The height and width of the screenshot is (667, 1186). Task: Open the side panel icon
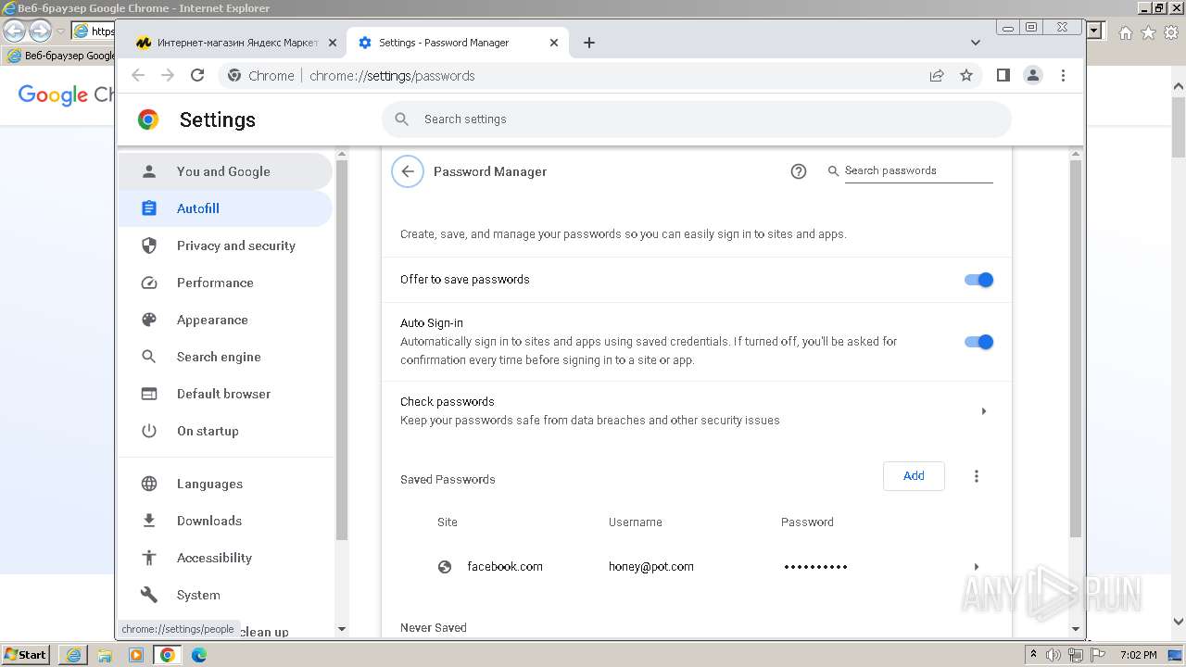click(1003, 76)
